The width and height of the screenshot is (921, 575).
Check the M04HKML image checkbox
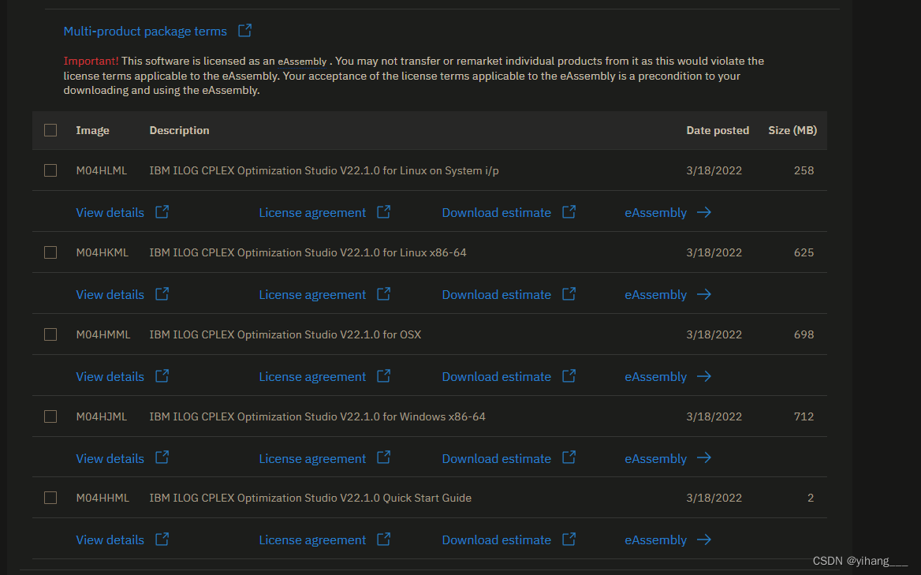tap(50, 252)
